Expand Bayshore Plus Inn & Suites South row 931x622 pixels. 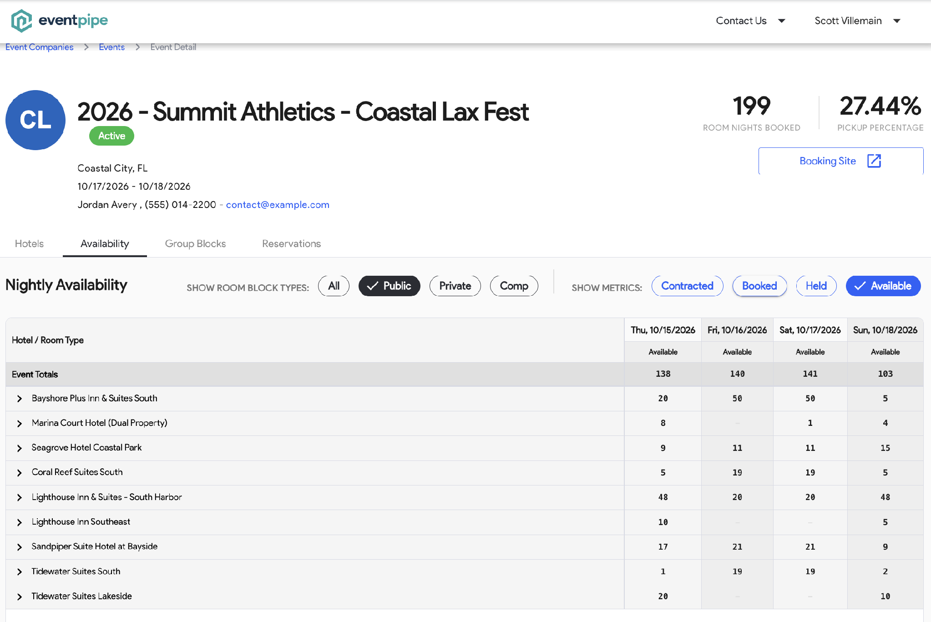pyautogui.click(x=20, y=399)
